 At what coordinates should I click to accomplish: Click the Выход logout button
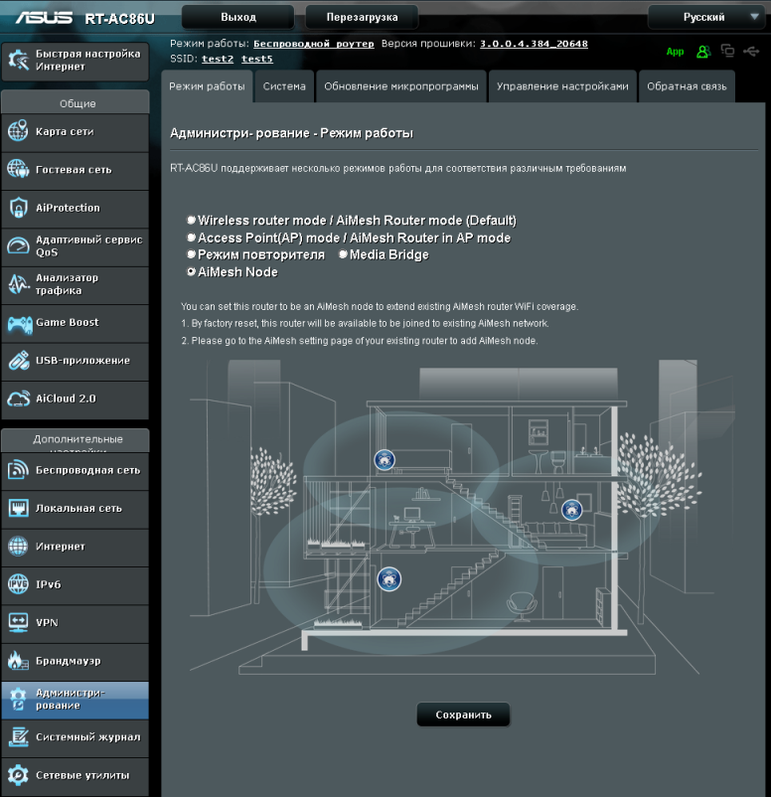pyautogui.click(x=237, y=17)
